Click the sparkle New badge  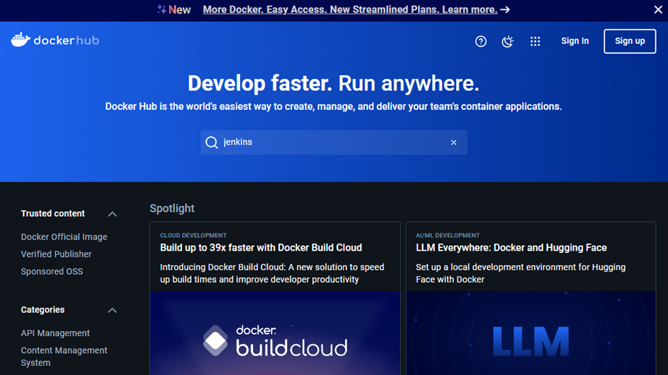coord(174,9)
